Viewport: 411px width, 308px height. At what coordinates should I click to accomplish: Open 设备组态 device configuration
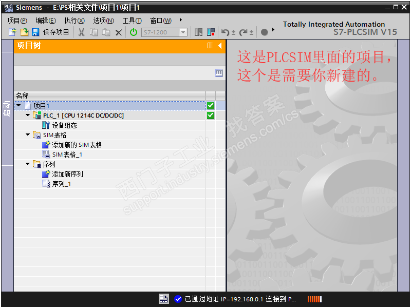65,125
